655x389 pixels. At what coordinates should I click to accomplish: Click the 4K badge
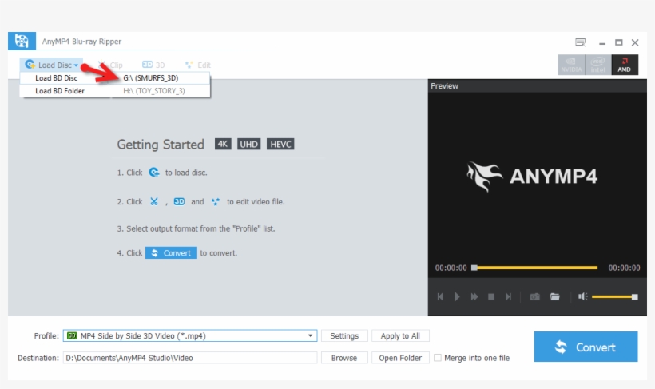click(x=223, y=144)
